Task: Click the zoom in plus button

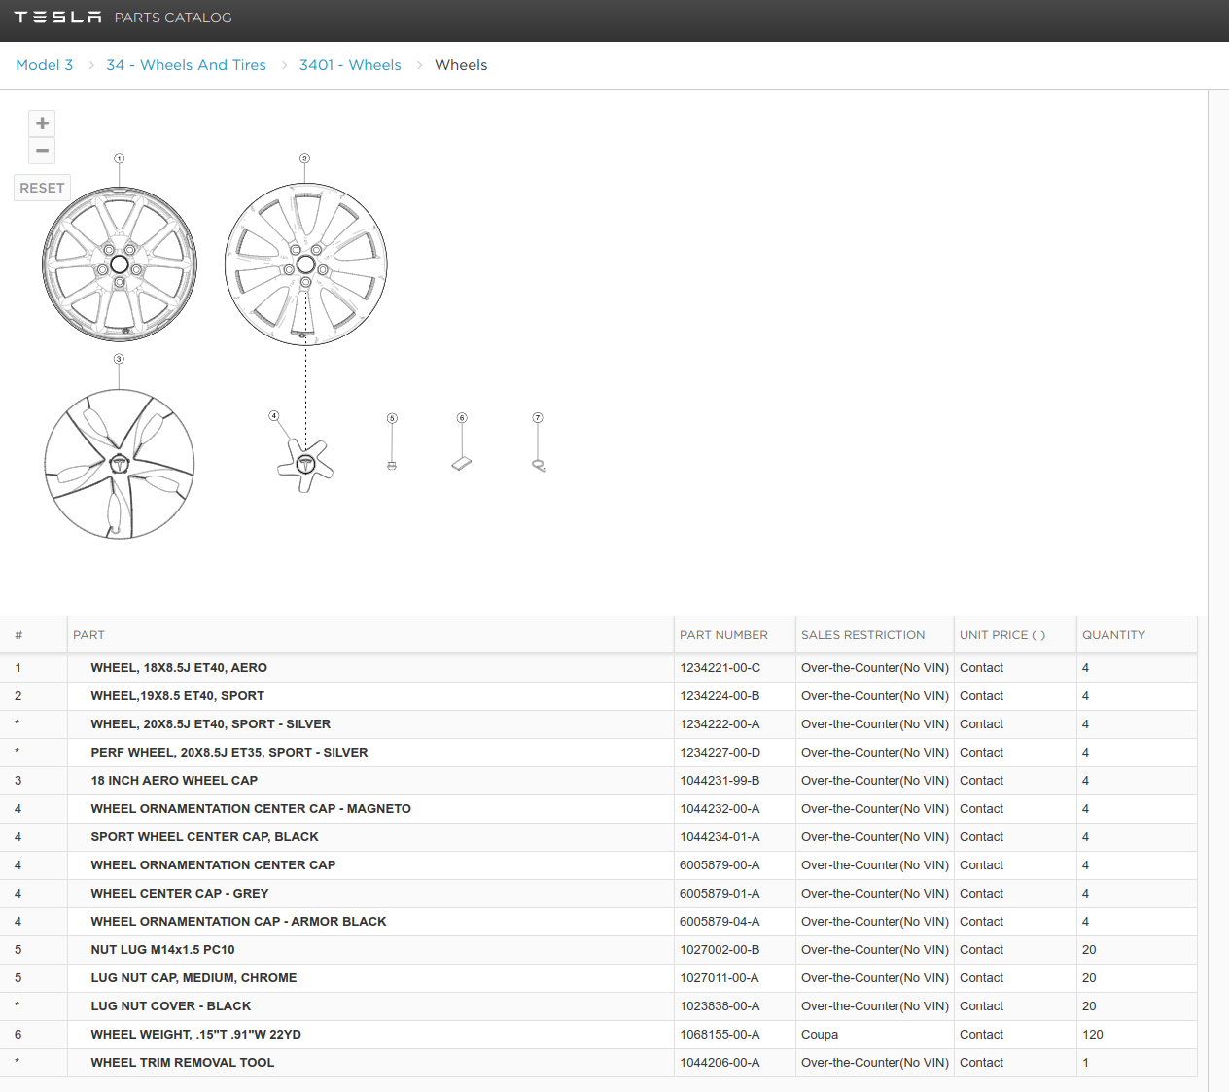Action: (x=42, y=123)
